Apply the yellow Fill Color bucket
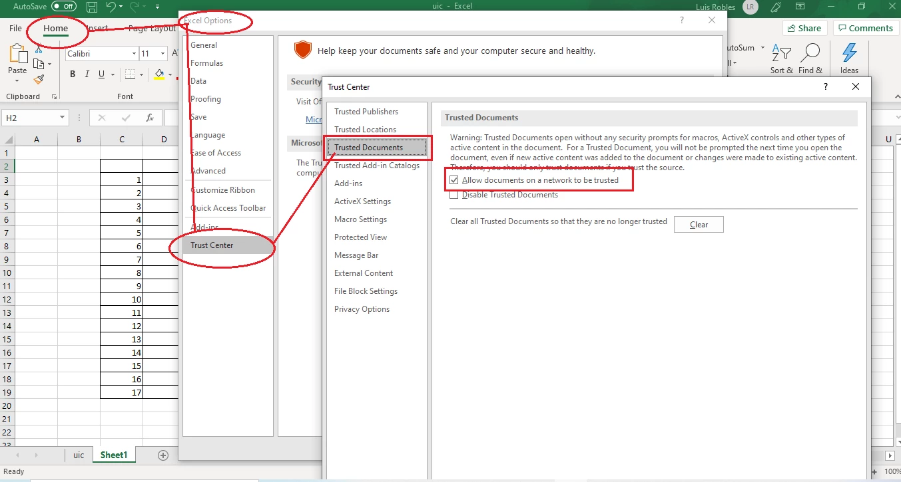 tap(159, 74)
